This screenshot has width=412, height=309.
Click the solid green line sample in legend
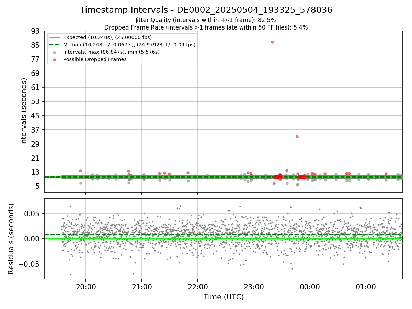55,37
